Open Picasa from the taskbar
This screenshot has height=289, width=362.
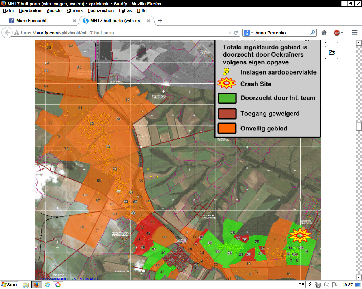point(58,285)
